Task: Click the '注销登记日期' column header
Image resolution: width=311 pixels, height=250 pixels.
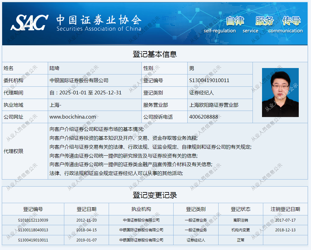Action: tap(285, 209)
